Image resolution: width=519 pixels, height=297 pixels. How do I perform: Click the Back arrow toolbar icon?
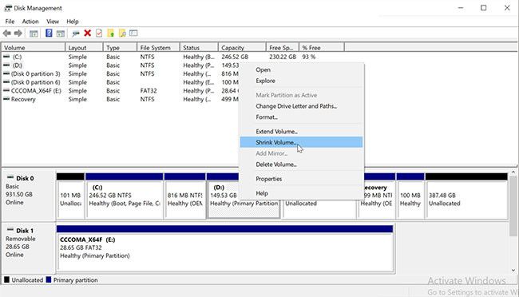[x=6, y=33]
